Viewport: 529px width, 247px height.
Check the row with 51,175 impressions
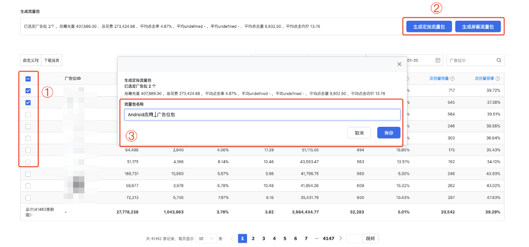tap(28, 162)
